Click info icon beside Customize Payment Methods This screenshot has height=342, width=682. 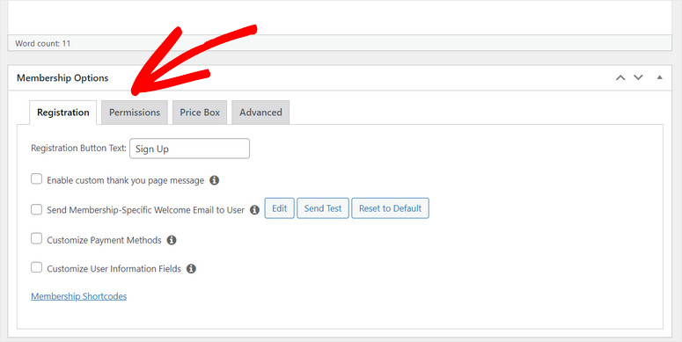pyautogui.click(x=172, y=240)
